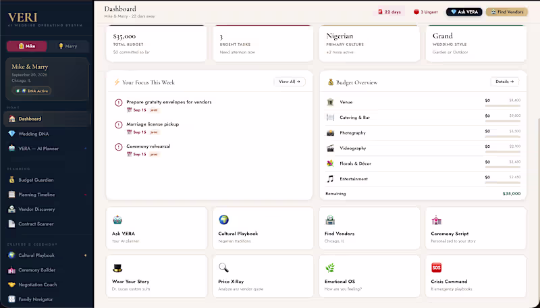Viewport: 540px width, 308px height.
Task: Expand budget Details arrow button
Action: click(504, 82)
